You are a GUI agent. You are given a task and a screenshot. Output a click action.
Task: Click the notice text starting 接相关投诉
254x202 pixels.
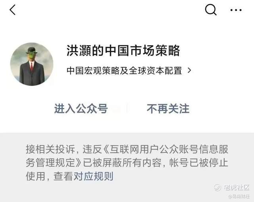pyautogui.click(x=127, y=163)
